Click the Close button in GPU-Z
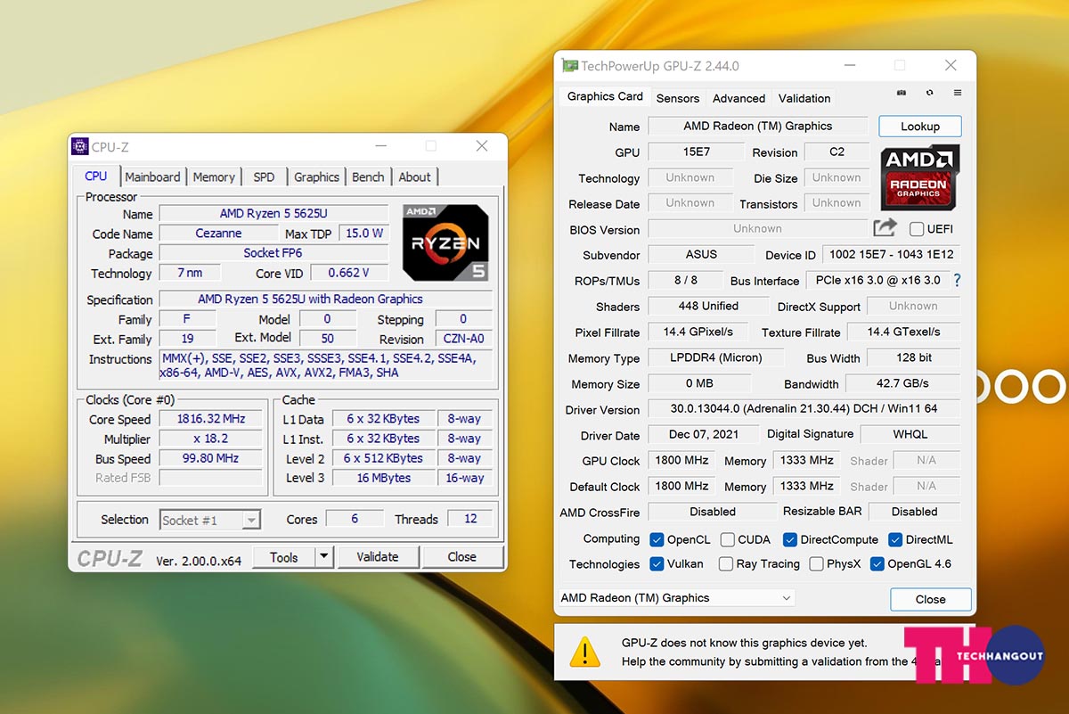 pos(931,599)
